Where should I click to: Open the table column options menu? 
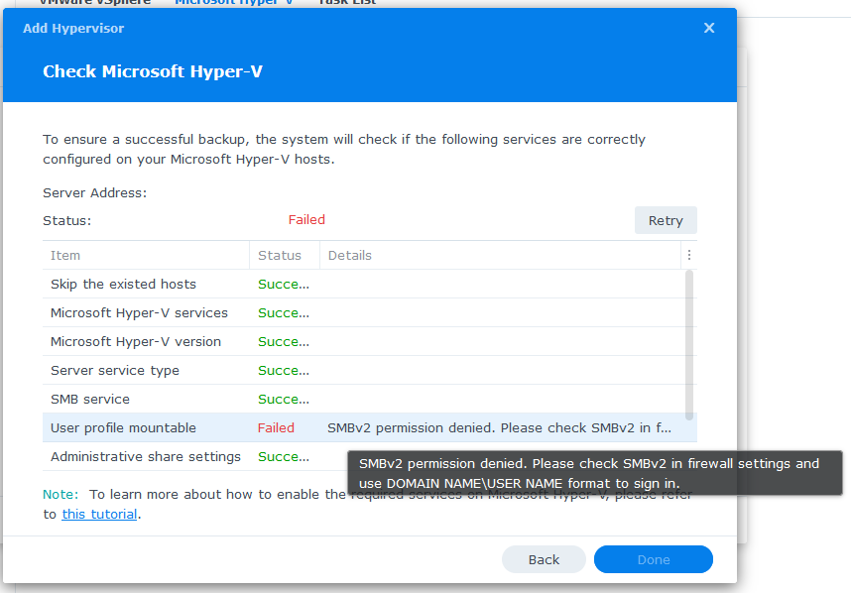coord(688,255)
